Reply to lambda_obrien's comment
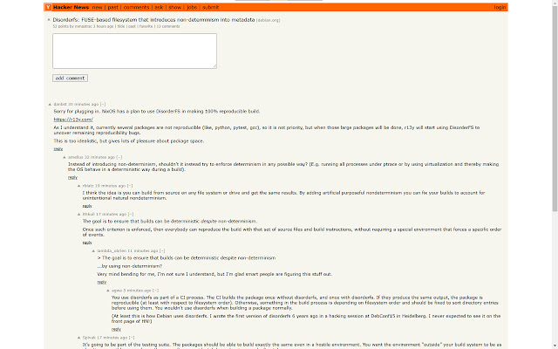This screenshot has height=349, width=558. pos(102,282)
